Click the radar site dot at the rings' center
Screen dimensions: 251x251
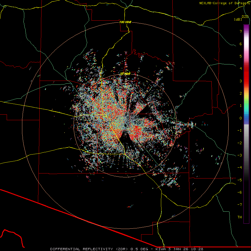click(125, 125)
